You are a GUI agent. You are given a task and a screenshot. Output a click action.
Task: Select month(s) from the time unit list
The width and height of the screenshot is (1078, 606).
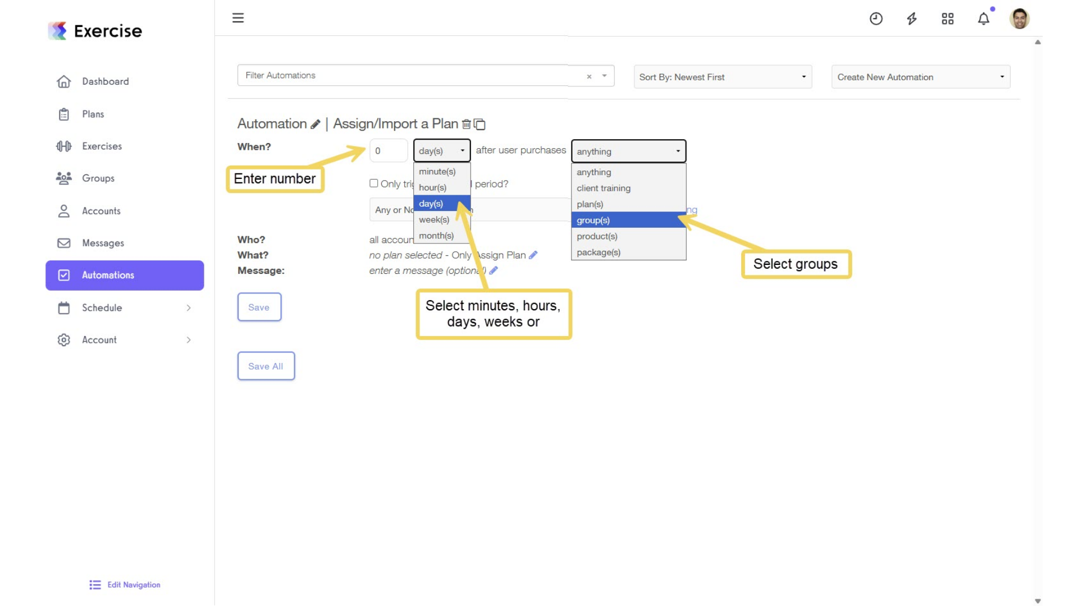point(442,236)
